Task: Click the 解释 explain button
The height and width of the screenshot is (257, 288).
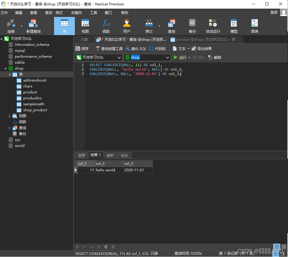Action: tap(215, 57)
